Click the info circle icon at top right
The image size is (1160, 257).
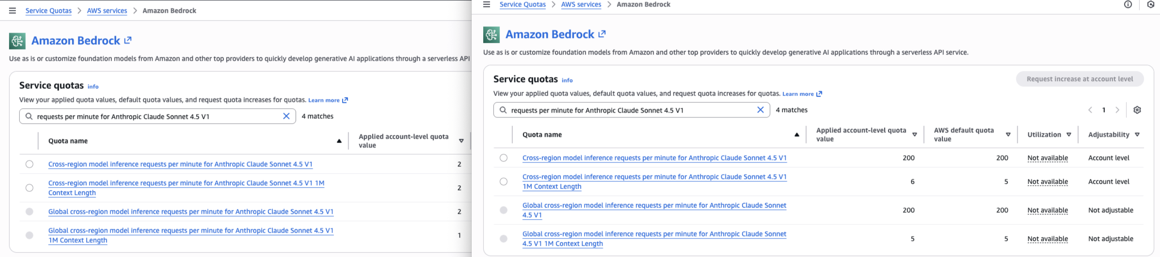point(1128,4)
